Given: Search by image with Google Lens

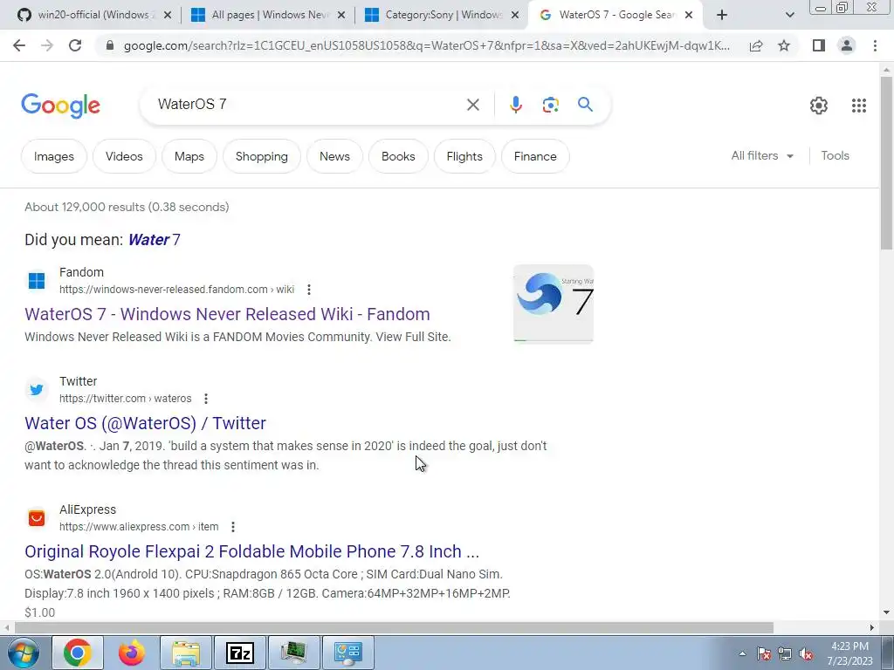Looking at the screenshot, I should (x=550, y=105).
